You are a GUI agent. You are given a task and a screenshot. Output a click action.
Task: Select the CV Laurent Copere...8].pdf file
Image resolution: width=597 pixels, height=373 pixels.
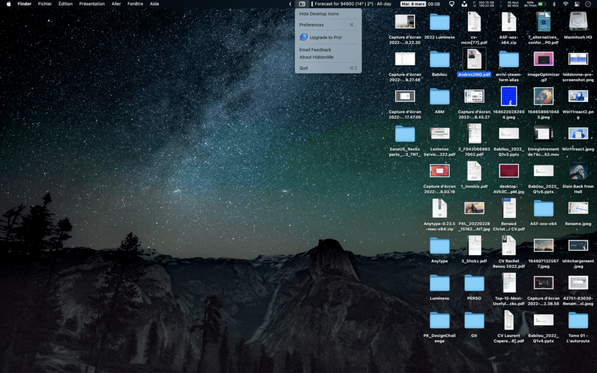(508, 320)
